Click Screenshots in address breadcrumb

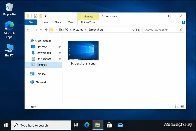click(96, 30)
